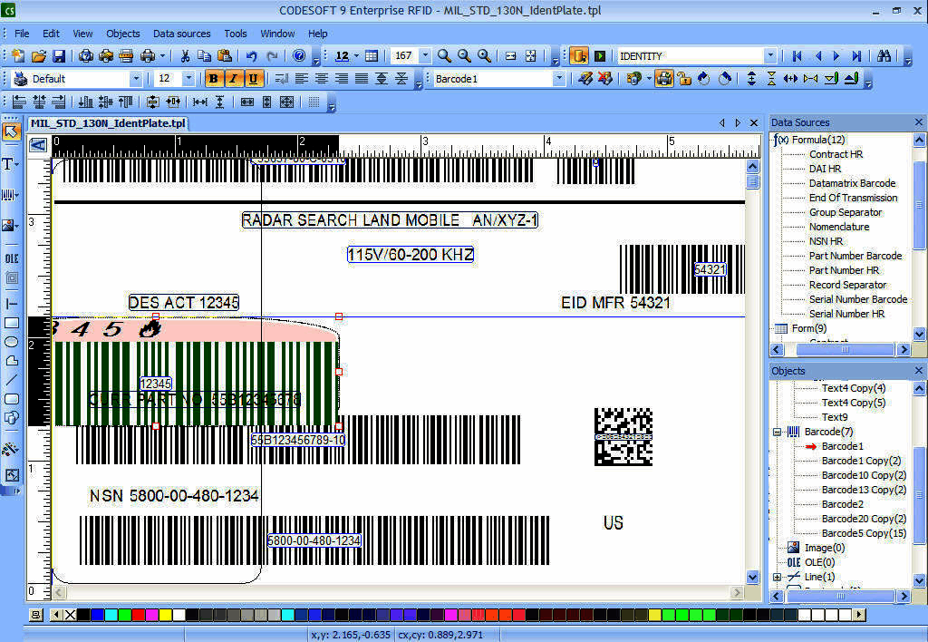Toggle bold formatting
Viewport: 928px width, 642px height.
click(x=213, y=78)
